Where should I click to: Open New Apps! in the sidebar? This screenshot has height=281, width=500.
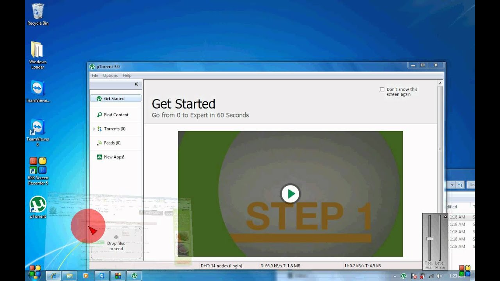pos(115,157)
